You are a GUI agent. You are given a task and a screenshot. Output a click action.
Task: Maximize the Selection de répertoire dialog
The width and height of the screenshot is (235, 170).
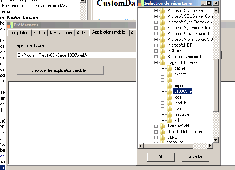pyautogui.click(x=209, y=3)
